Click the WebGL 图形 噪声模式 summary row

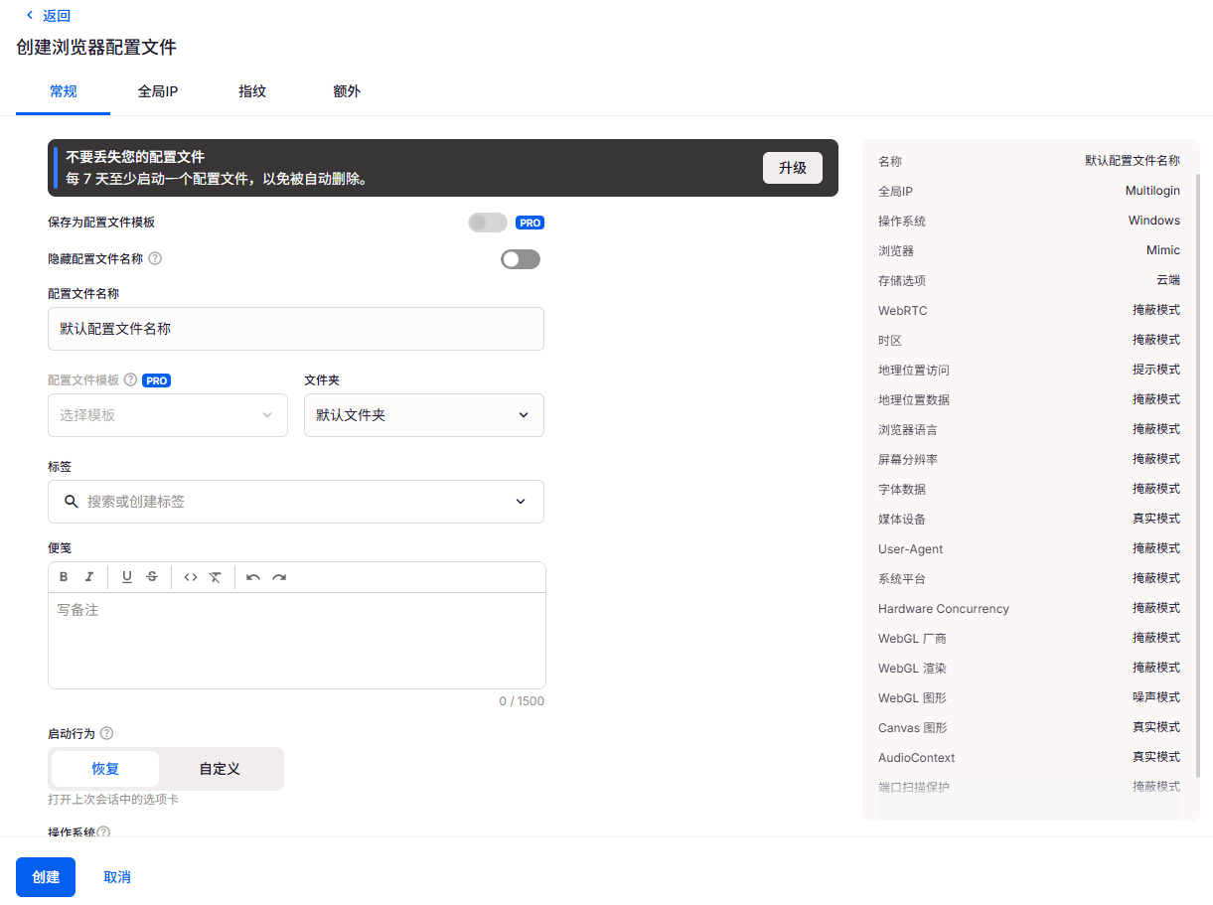coord(1029,697)
